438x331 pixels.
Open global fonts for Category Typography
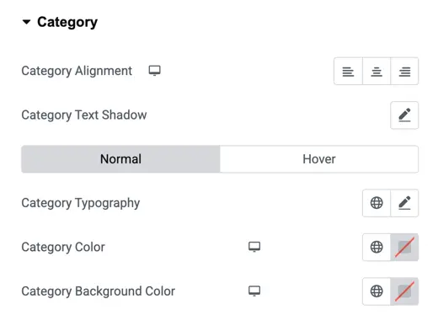[377, 203]
